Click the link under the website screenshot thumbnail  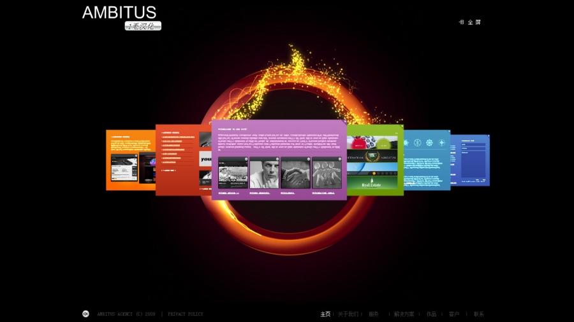coord(228,193)
